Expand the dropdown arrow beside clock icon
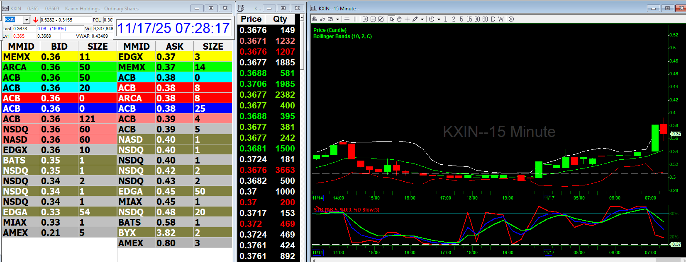Screen dimensions: 686x262 click(x=439, y=19)
